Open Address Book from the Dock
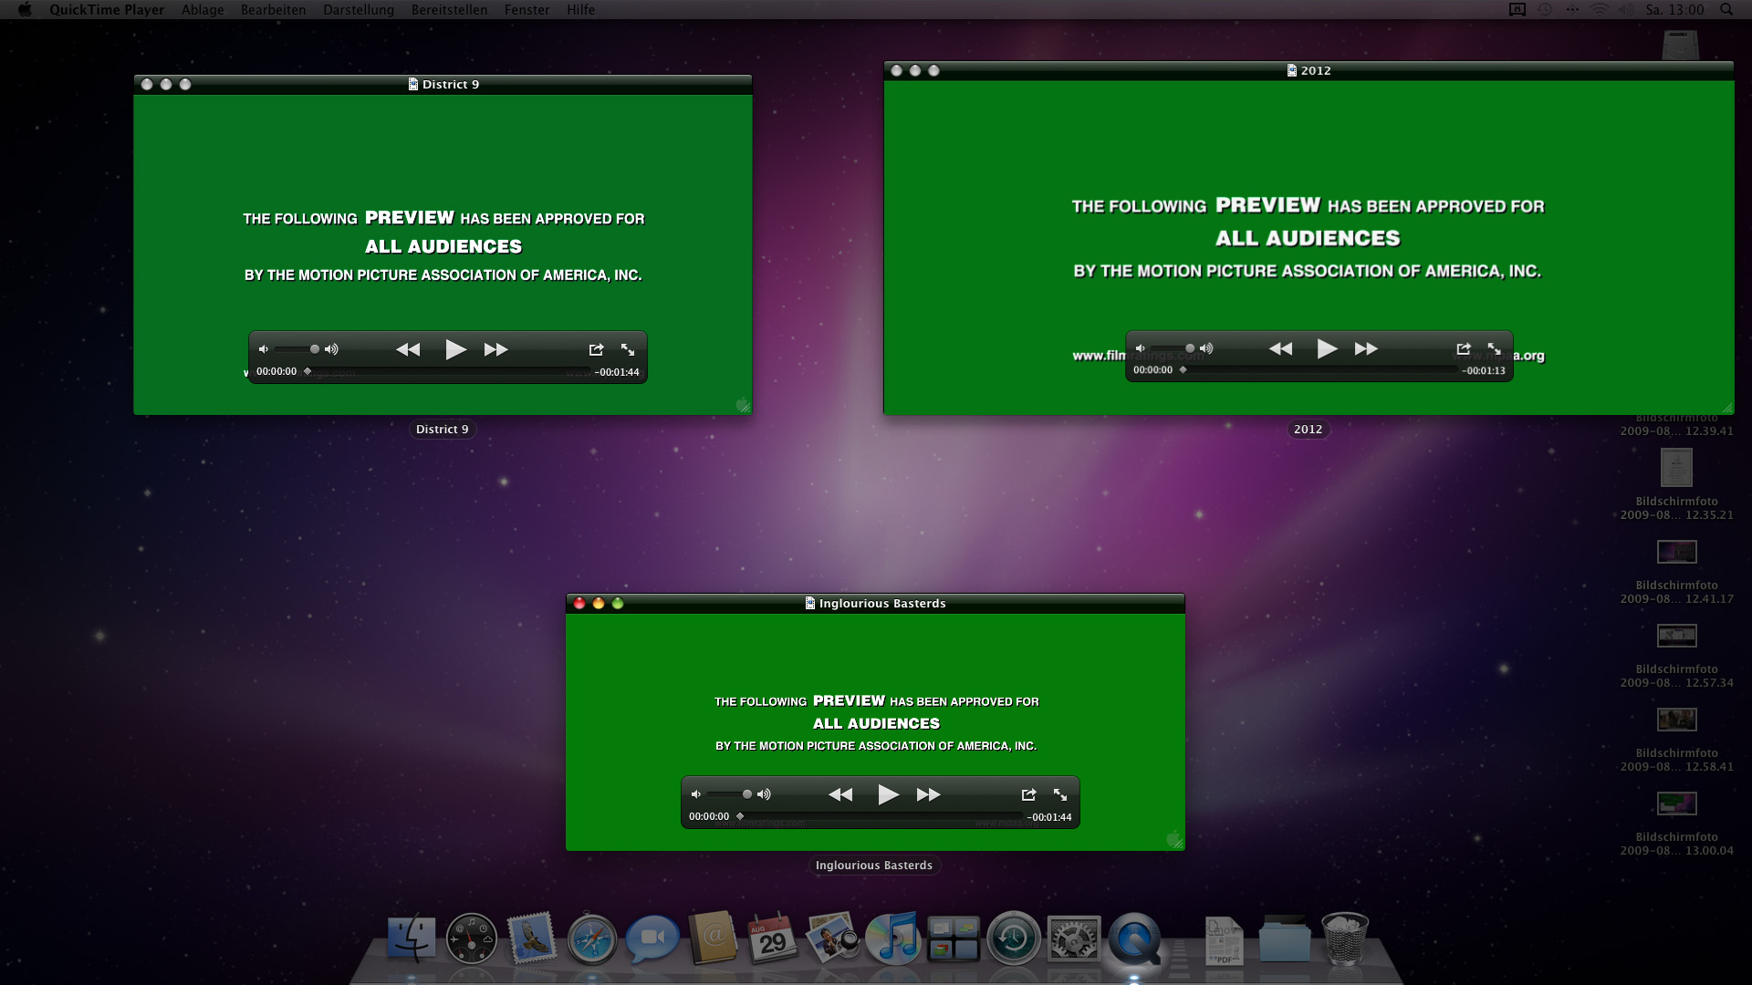1752x985 pixels. click(x=713, y=938)
